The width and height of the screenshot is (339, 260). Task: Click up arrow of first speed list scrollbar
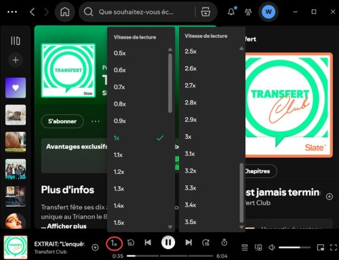tap(170, 49)
